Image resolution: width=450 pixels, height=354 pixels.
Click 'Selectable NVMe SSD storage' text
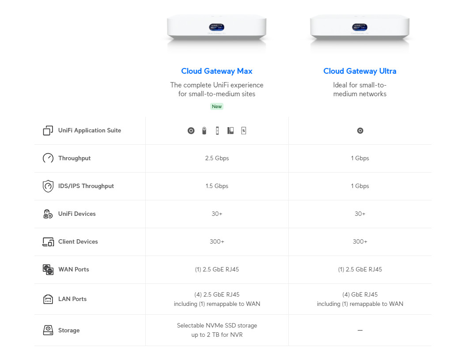click(217, 326)
